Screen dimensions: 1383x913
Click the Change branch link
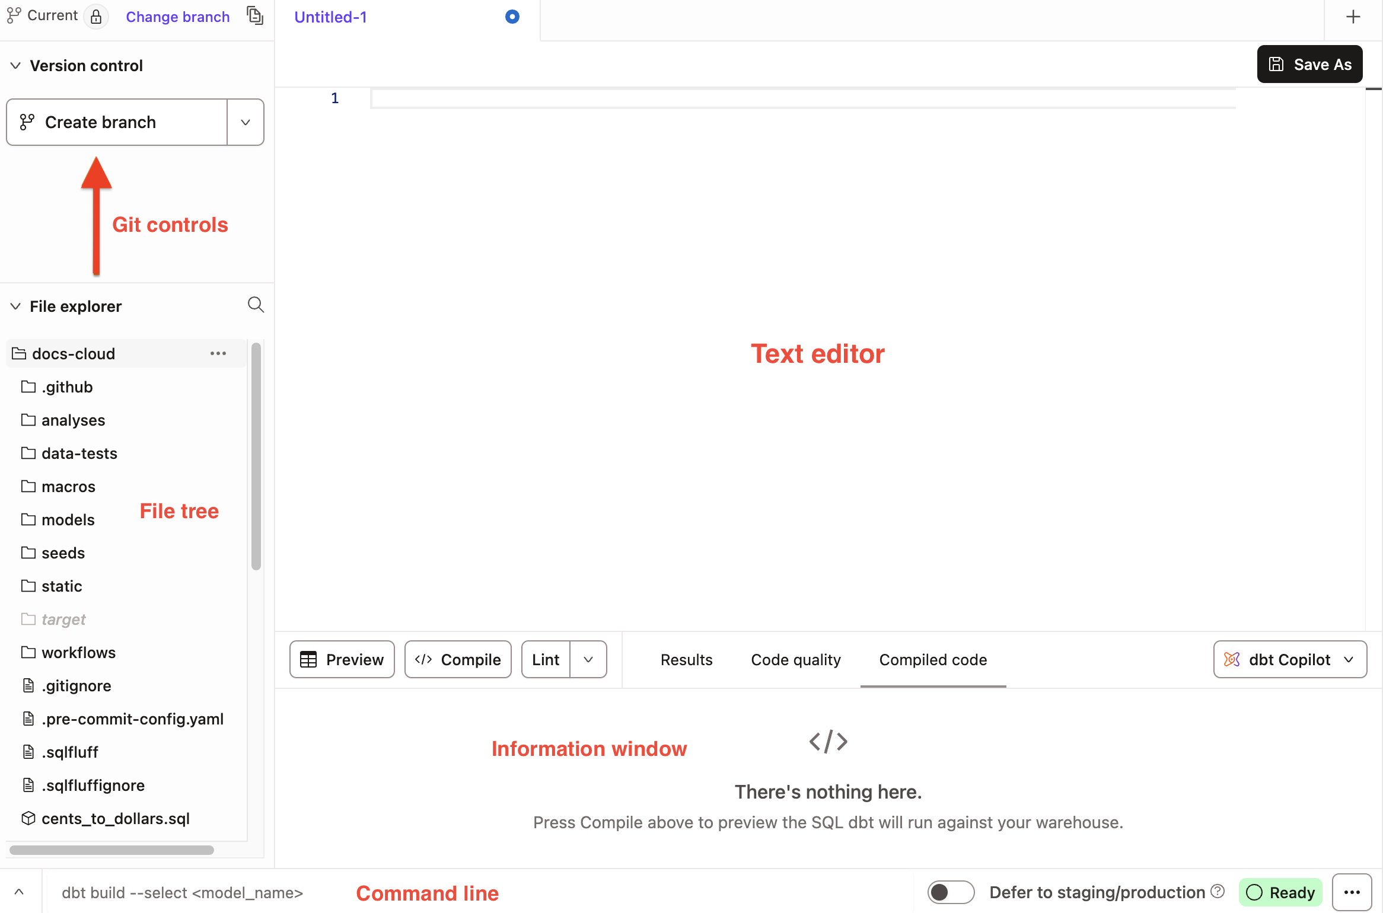tap(177, 17)
